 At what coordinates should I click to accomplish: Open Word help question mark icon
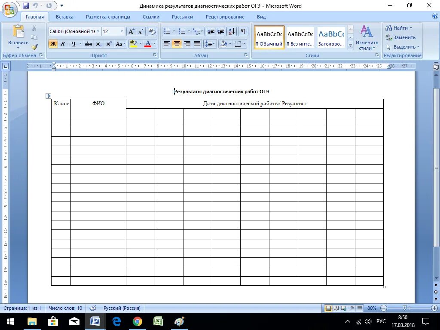point(435,17)
